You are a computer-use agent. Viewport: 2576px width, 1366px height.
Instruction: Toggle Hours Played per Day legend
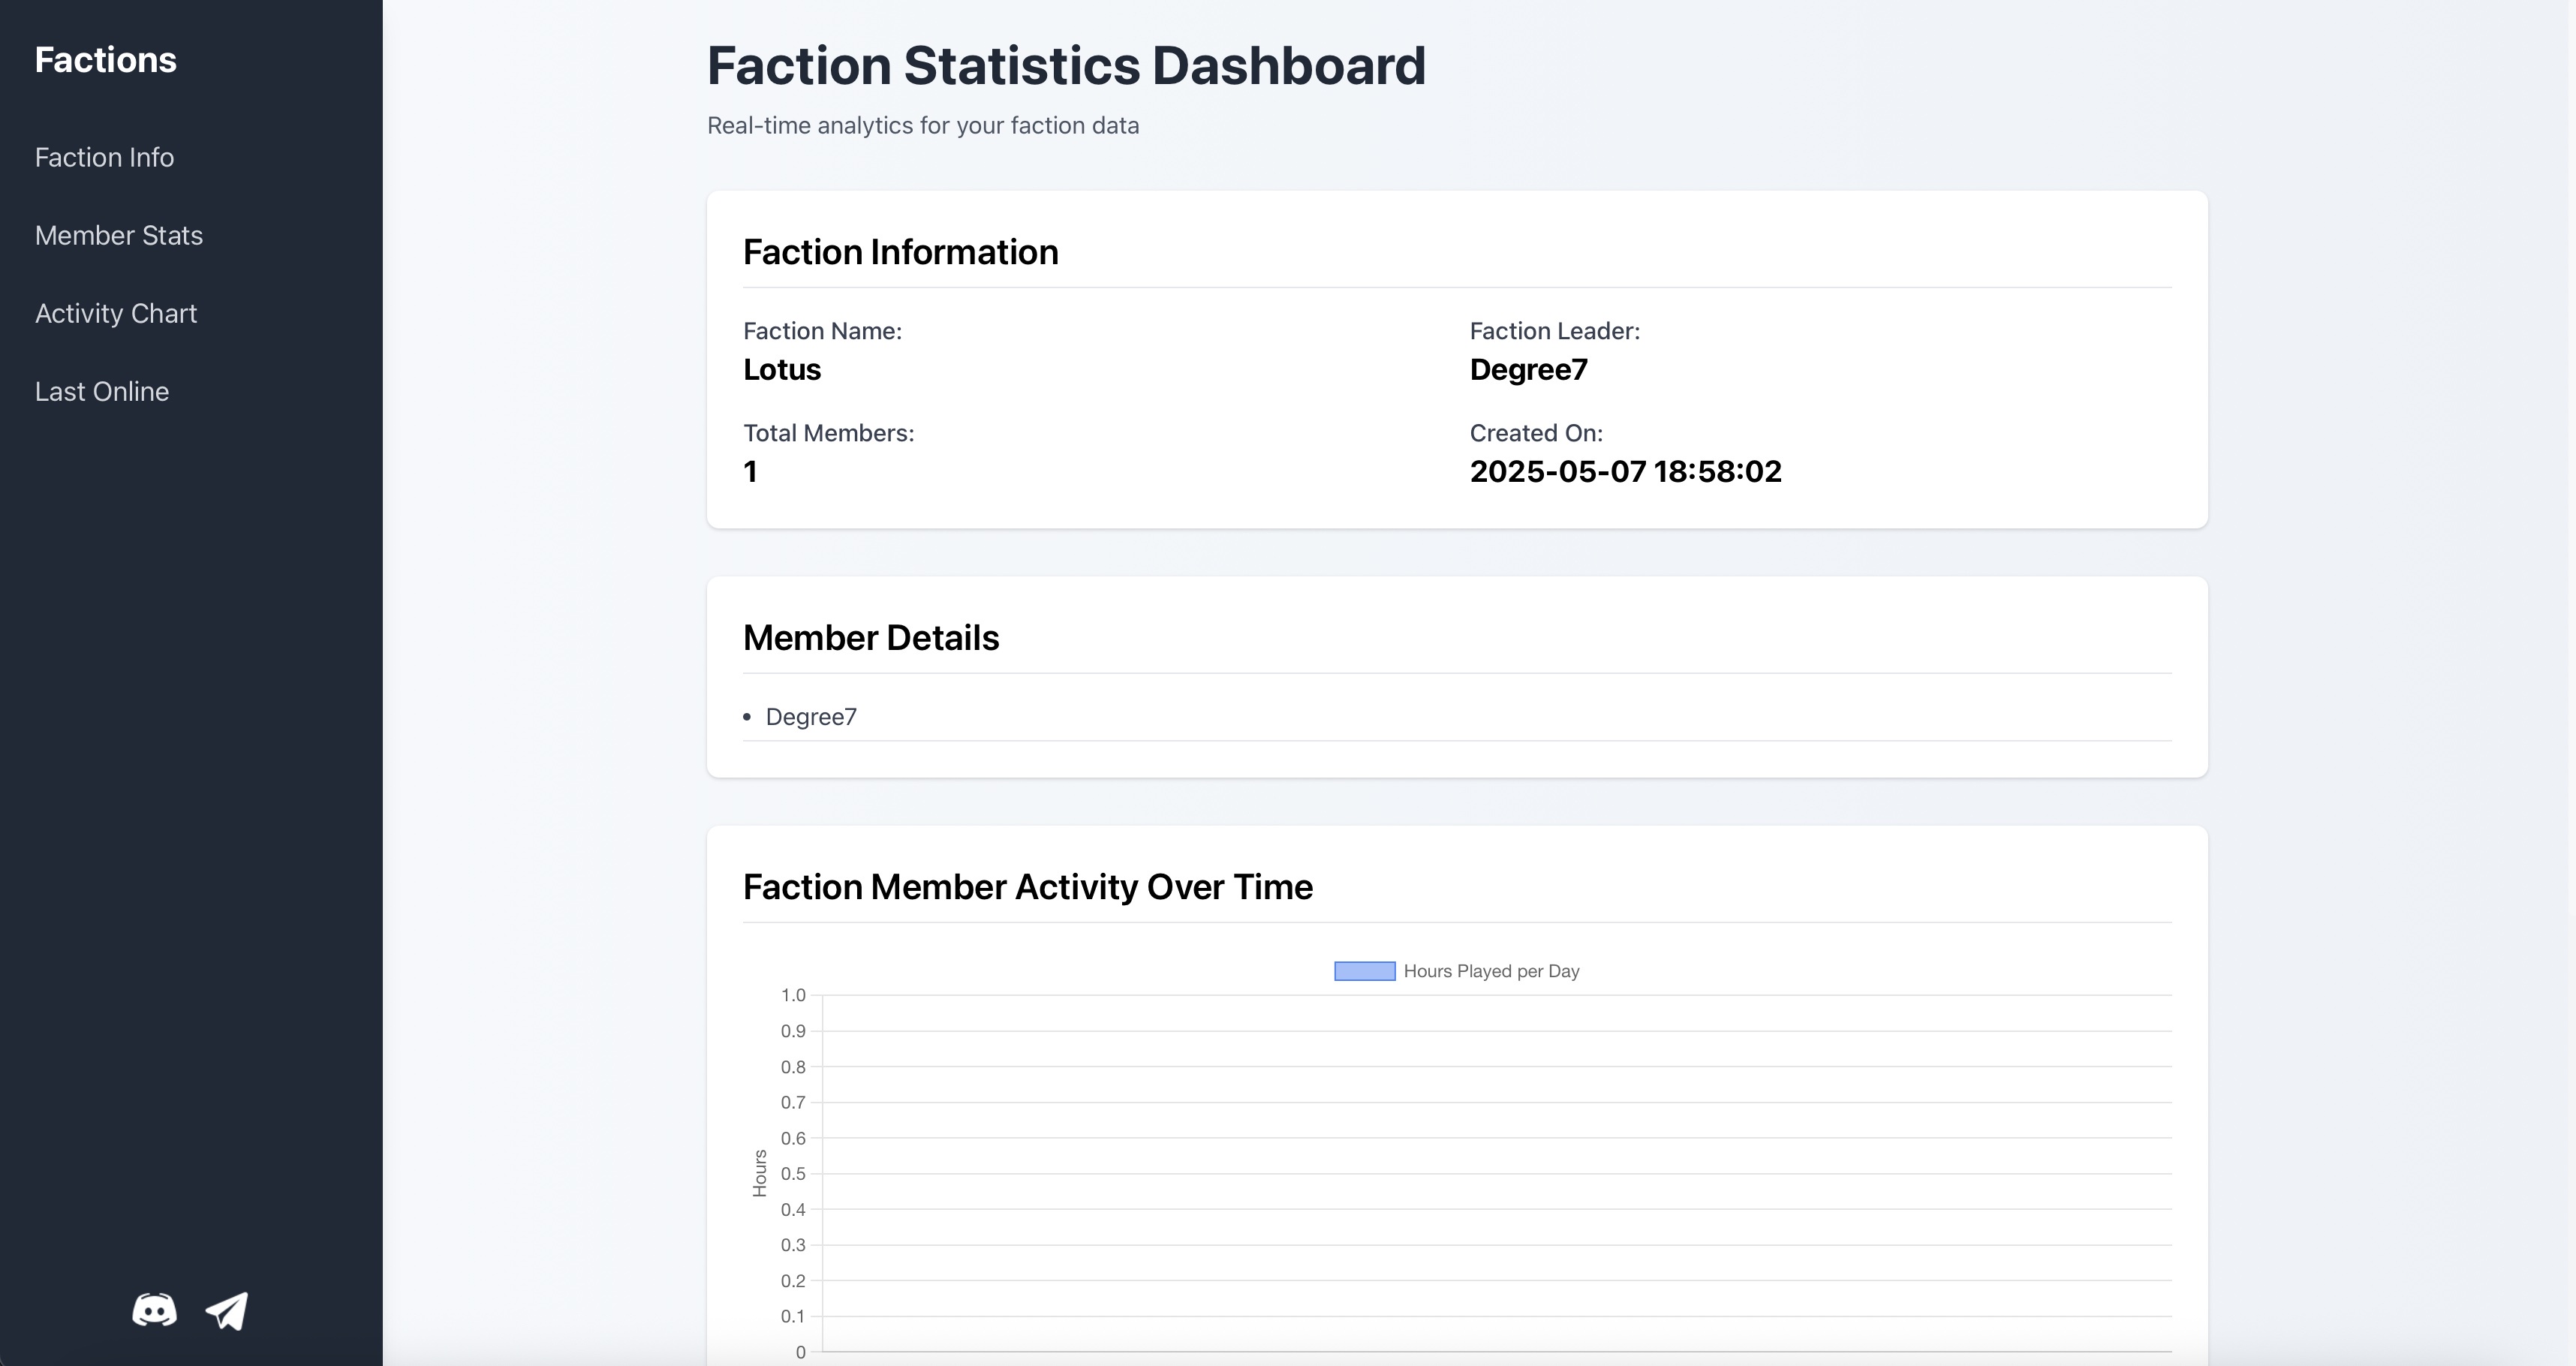click(1490, 971)
